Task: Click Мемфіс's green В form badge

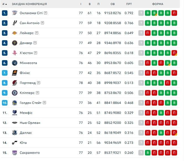Action: tap(161, 113)
